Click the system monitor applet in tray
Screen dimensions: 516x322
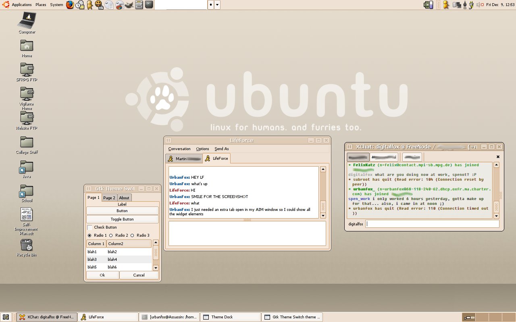tap(428, 5)
